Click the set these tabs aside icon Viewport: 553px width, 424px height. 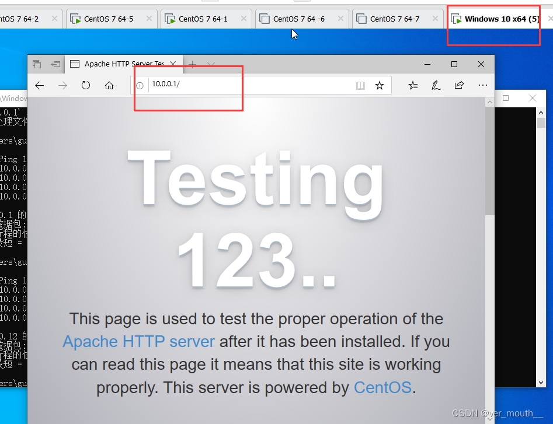(x=55, y=64)
